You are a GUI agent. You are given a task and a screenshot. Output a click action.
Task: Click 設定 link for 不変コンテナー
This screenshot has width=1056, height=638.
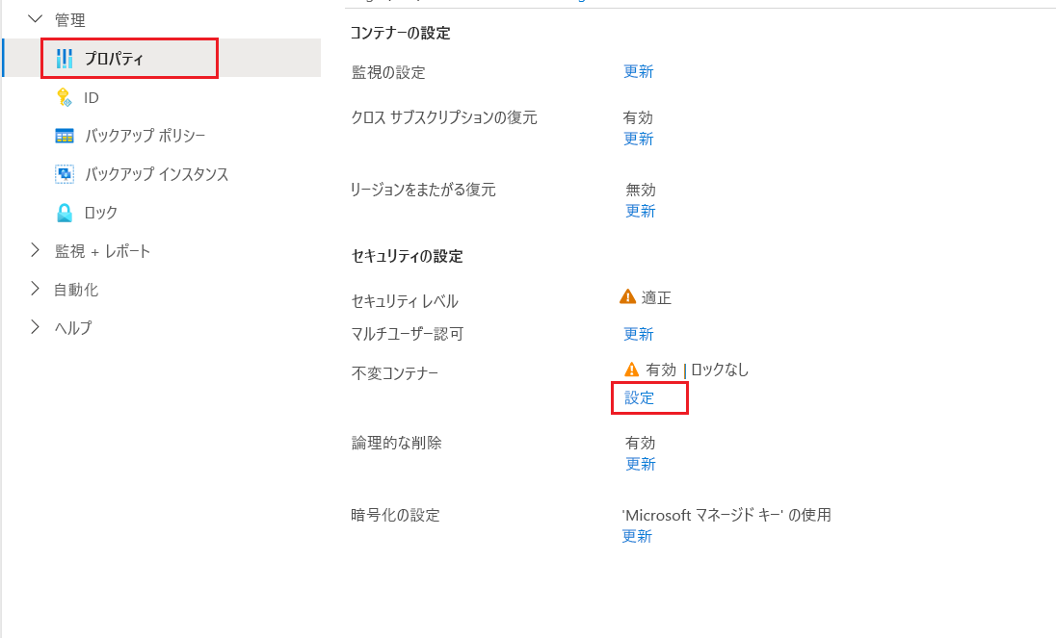[x=639, y=398]
